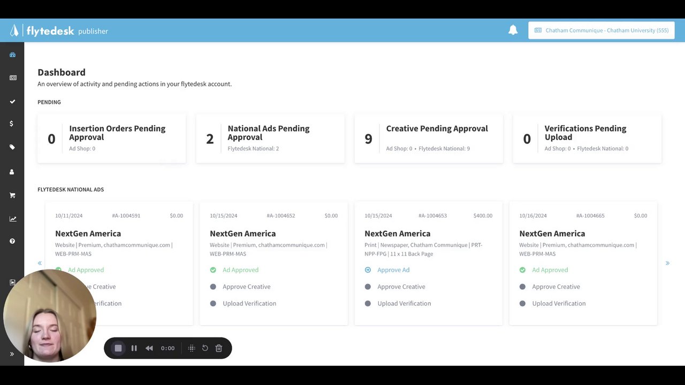
Task: Click the Flytedesk National: 2 count text
Action: [x=253, y=149]
